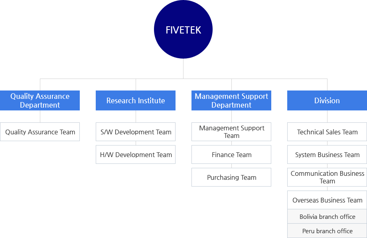Select the Overseas Business Team box

coord(327,200)
